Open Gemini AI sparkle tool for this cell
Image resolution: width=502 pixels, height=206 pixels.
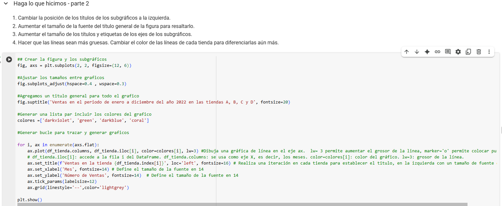[427, 52]
